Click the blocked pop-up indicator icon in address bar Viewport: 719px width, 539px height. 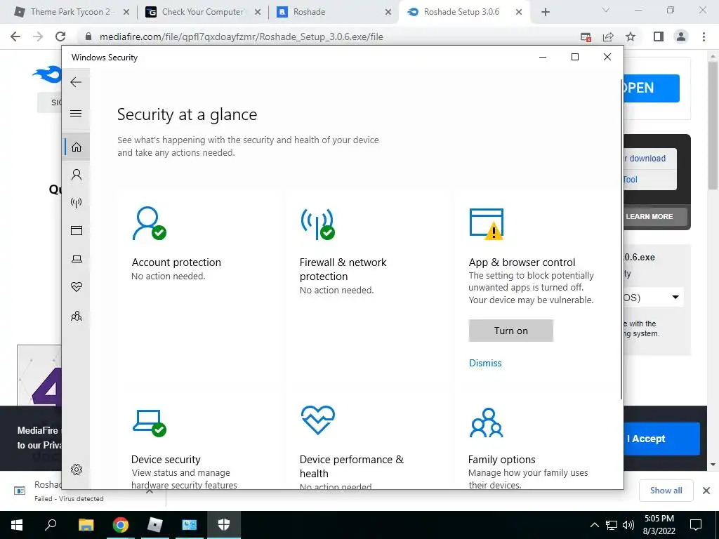[586, 37]
